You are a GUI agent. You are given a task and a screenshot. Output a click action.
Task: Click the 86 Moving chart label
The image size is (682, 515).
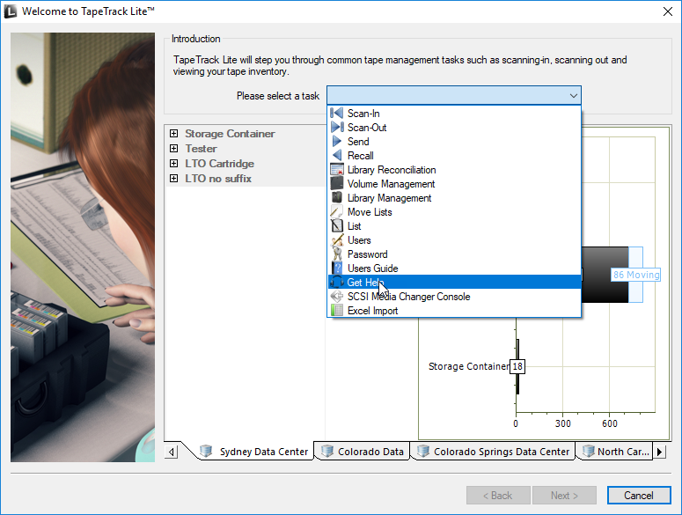(x=636, y=275)
